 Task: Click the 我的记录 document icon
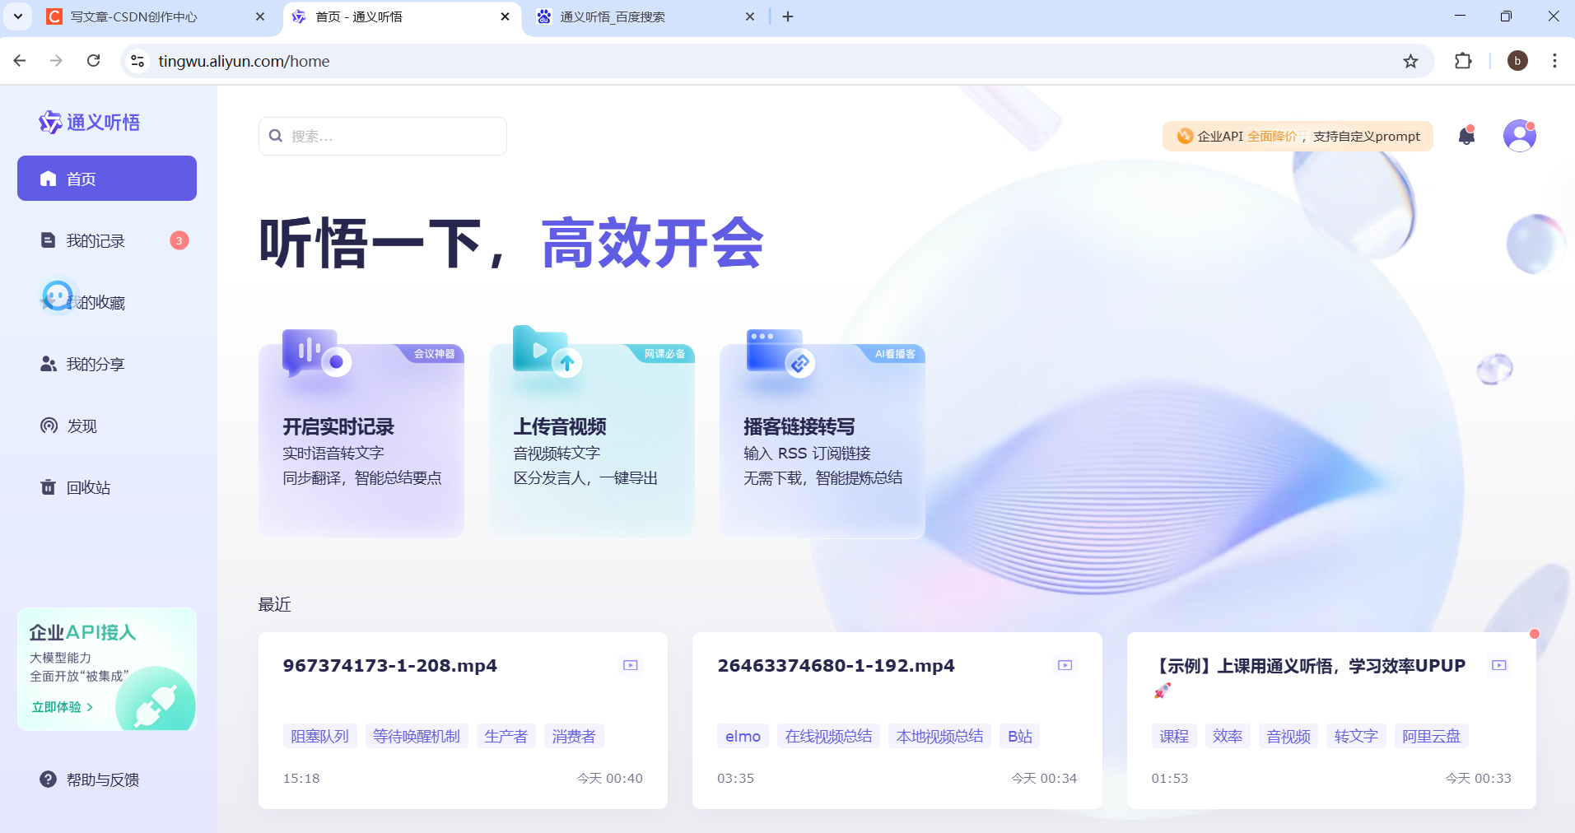click(x=49, y=240)
